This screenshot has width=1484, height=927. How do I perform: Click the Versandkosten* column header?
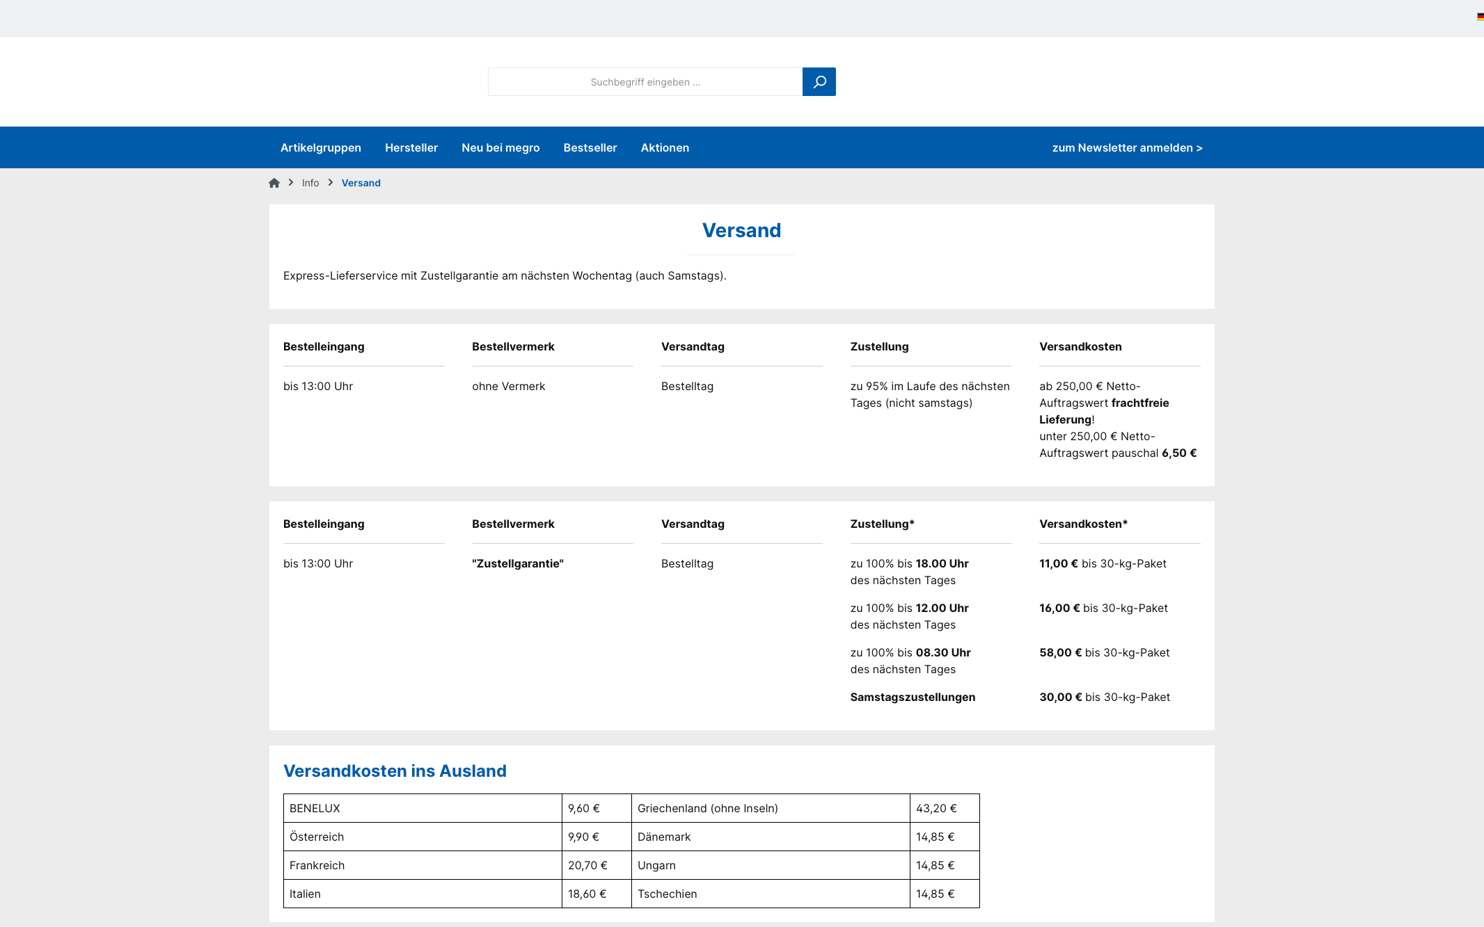point(1084,524)
